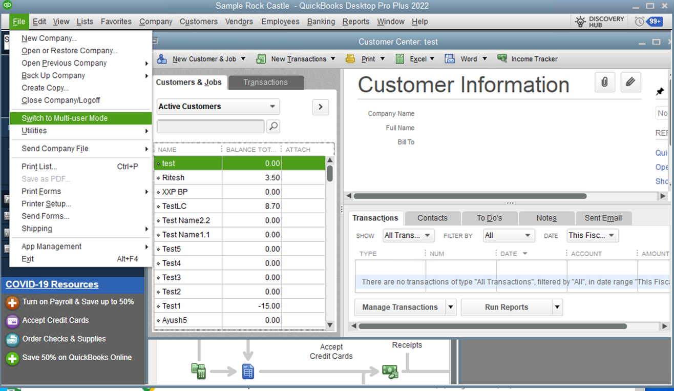Screen dimensions: 674x391
Task: Click the Excel spreadsheet icon
Action: coord(400,59)
